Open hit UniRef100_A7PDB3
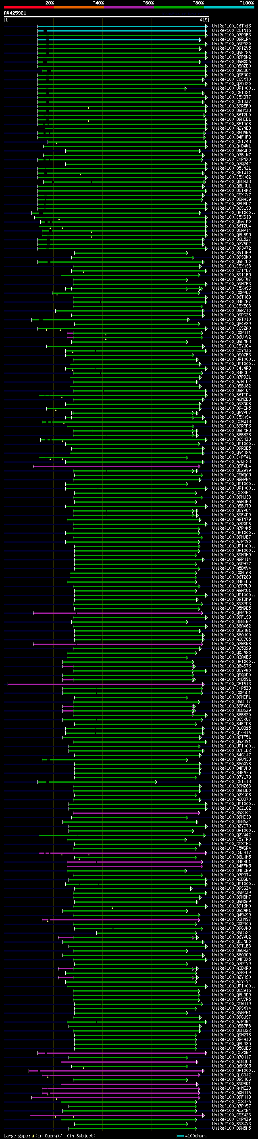This screenshot has width=258, height=1139. tap(231, 35)
